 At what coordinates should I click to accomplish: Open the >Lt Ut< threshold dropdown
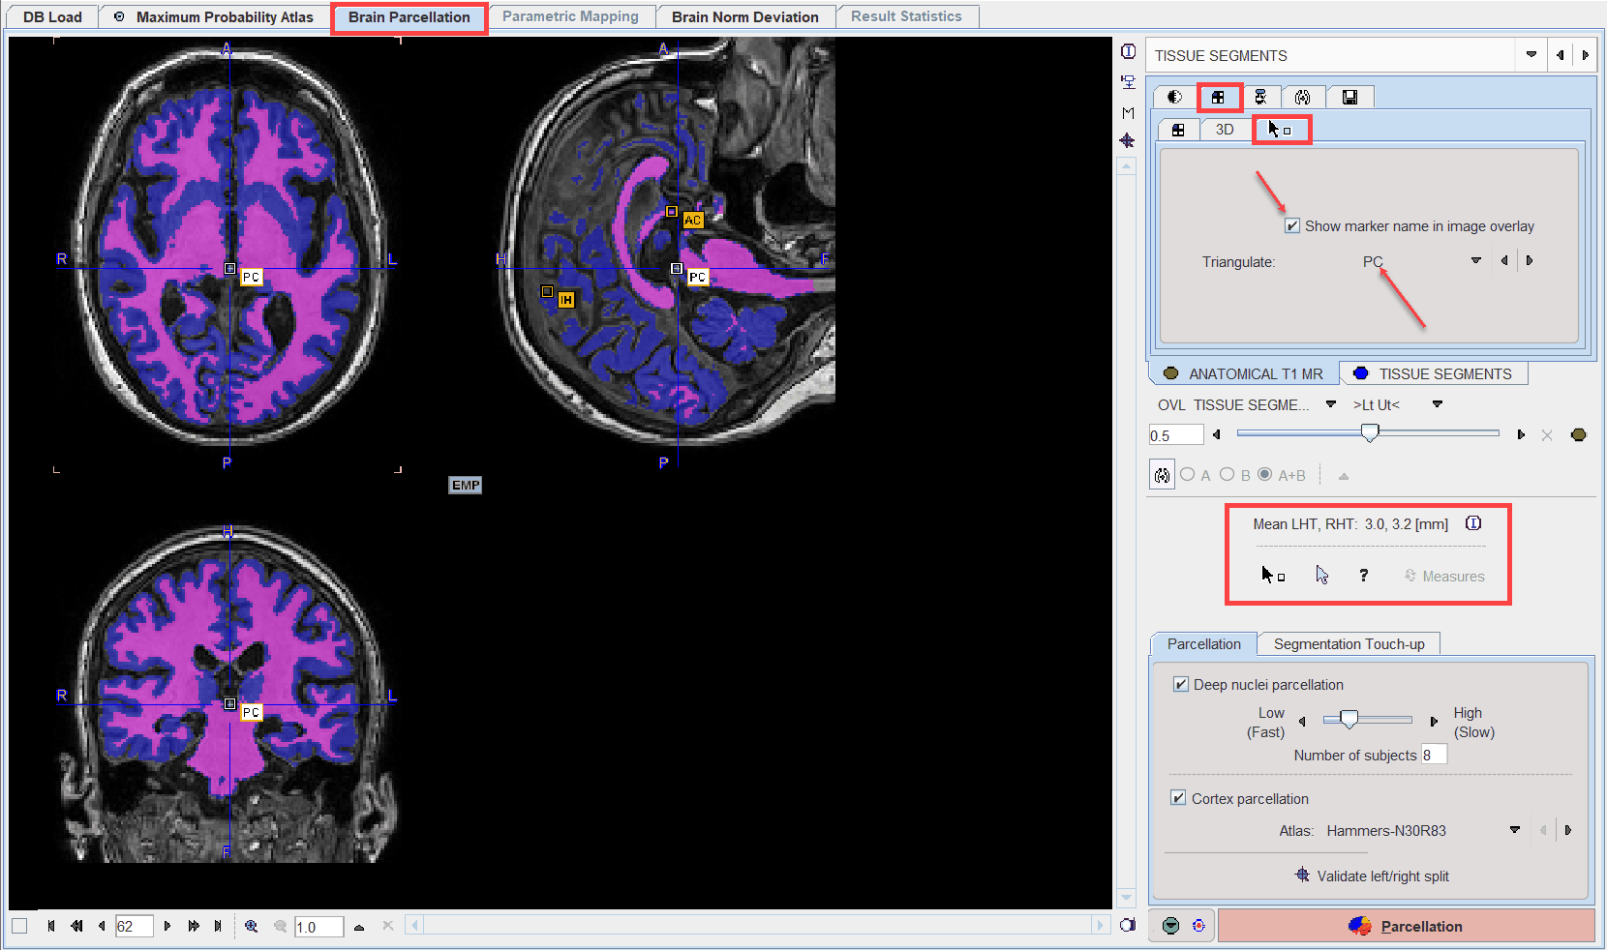[x=1438, y=404]
